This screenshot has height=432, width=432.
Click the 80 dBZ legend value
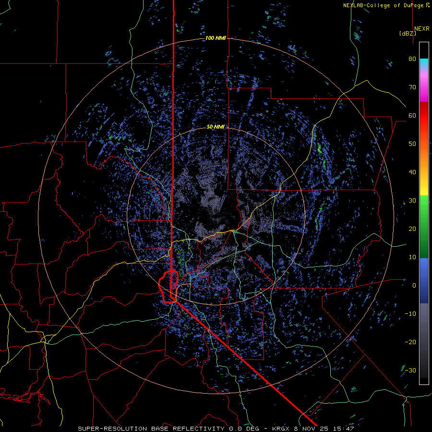pyautogui.click(x=412, y=59)
